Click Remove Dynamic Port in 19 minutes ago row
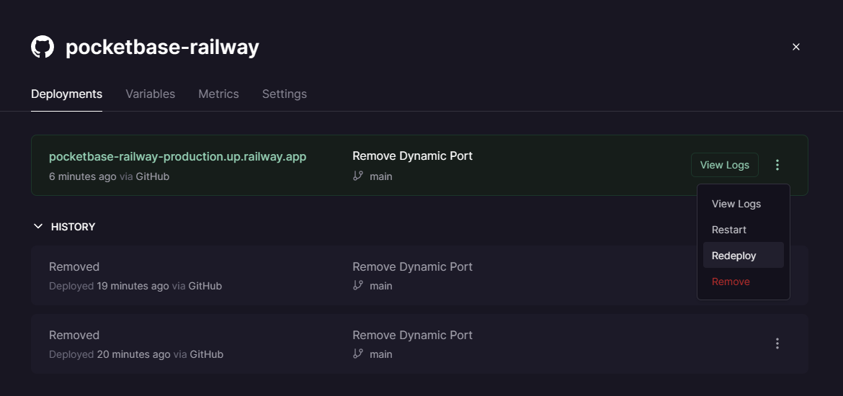 (x=412, y=266)
